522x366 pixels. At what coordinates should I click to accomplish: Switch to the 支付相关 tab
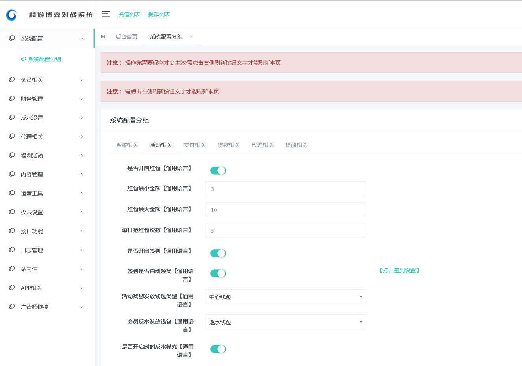[195, 145]
